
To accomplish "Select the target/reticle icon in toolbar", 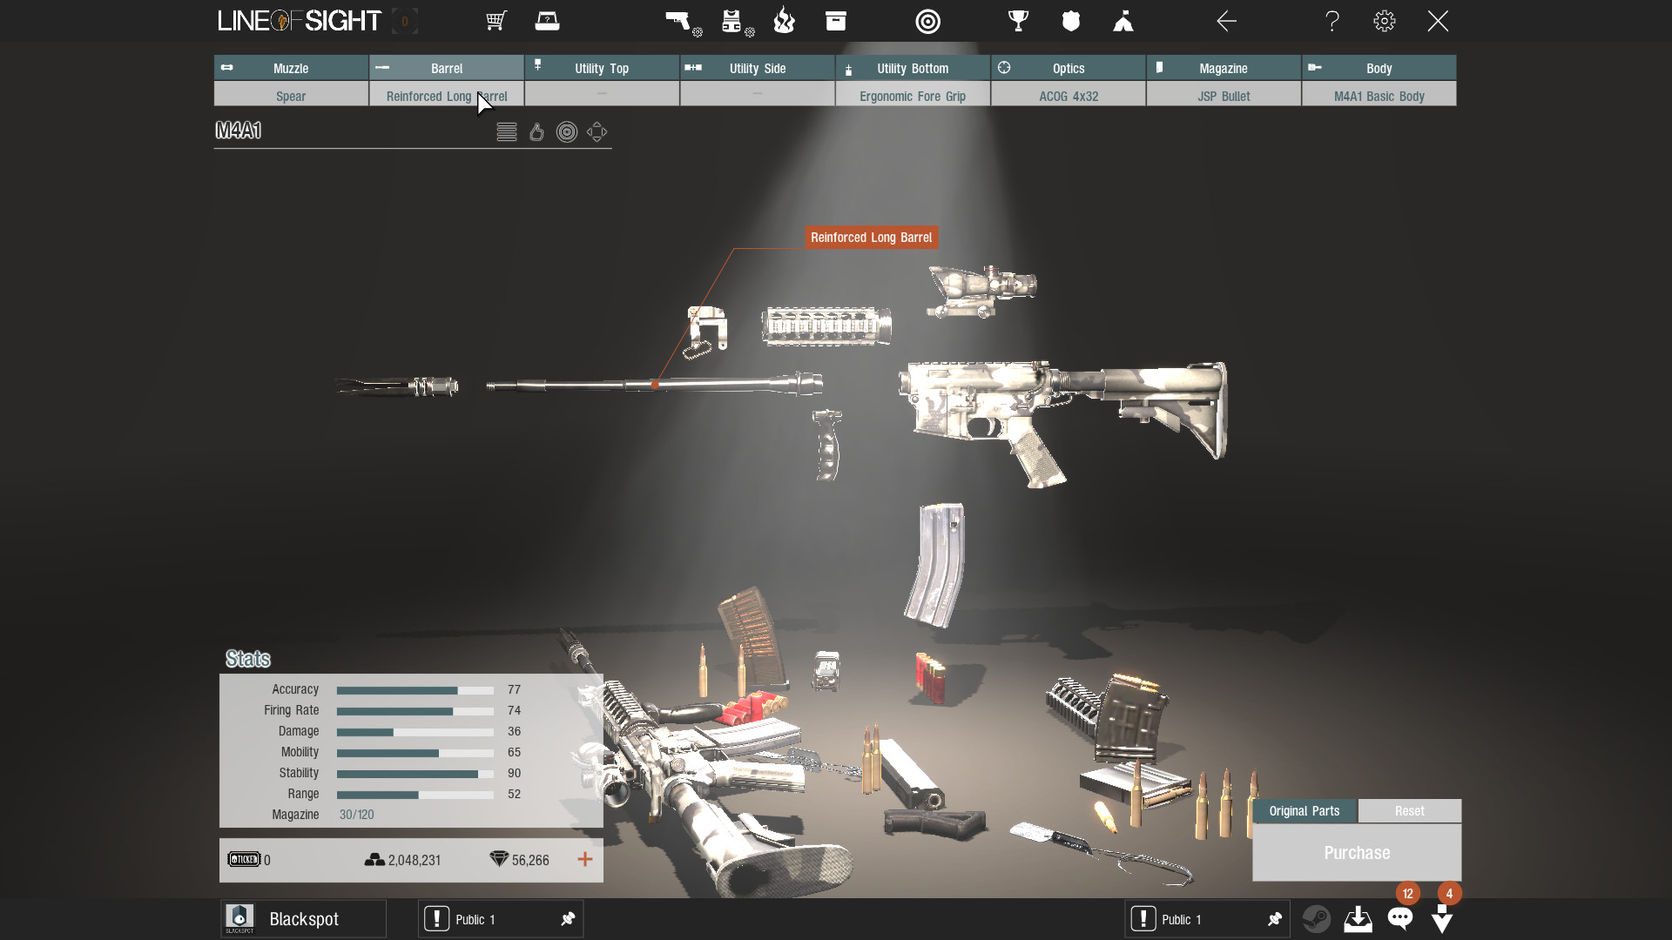I will pos(927,21).
